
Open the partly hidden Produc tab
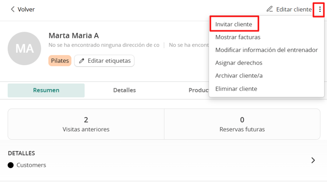[x=199, y=90]
